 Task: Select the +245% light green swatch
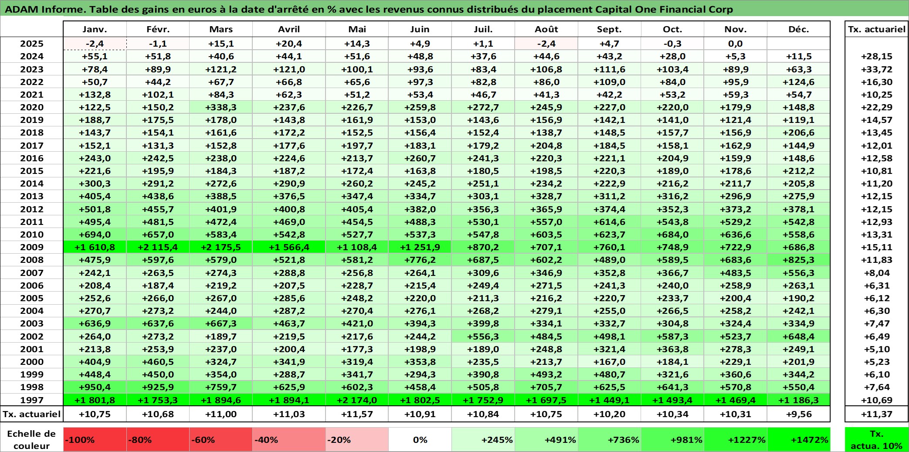483,439
